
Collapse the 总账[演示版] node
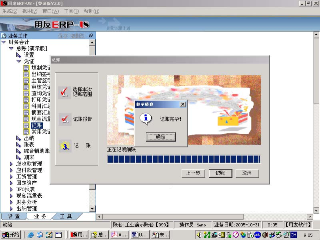[x=11, y=48]
